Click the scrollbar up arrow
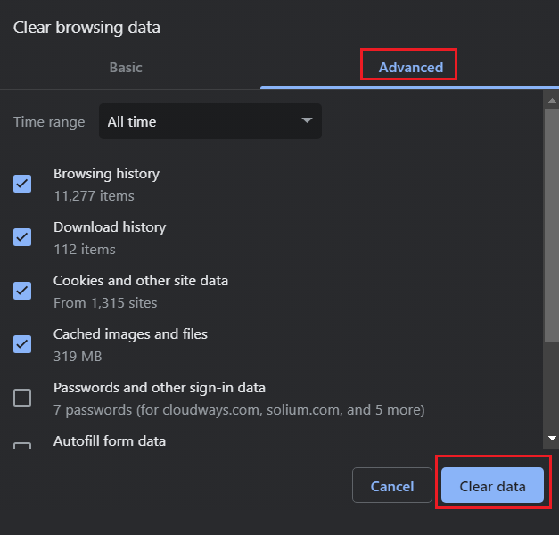This screenshot has height=535, width=559. coord(552,98)
